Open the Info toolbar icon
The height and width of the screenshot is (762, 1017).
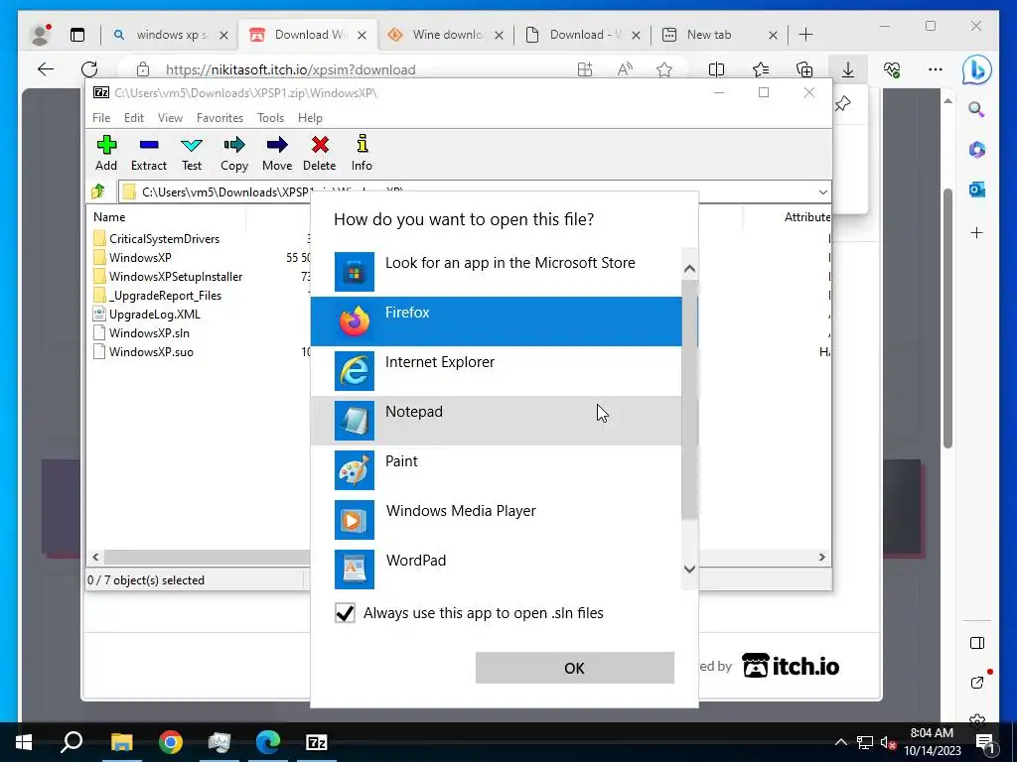click(362, 153)
